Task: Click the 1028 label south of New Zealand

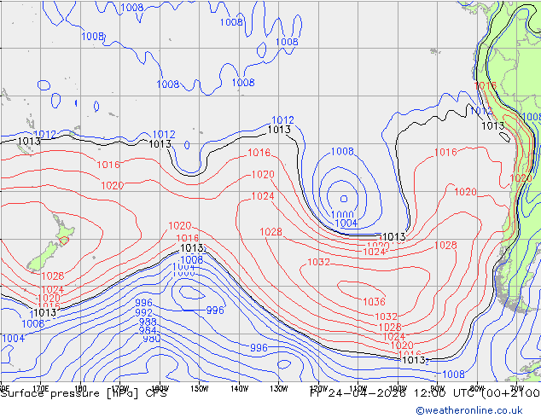Action: point(53,276)
